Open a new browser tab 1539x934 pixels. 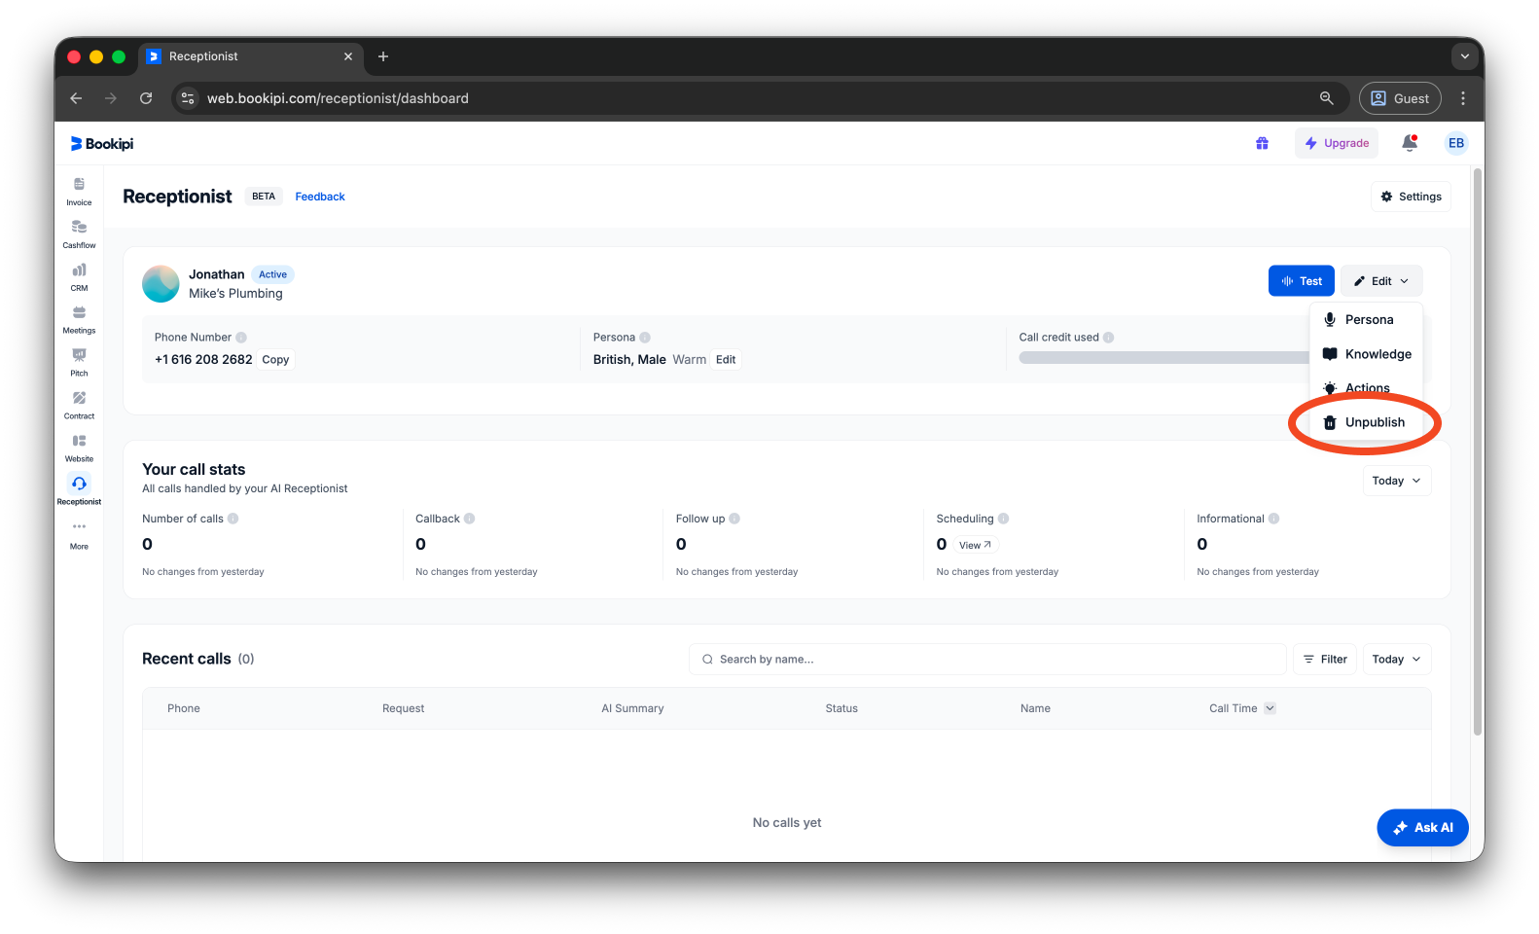pyautogui.click(x=383, y=56)
